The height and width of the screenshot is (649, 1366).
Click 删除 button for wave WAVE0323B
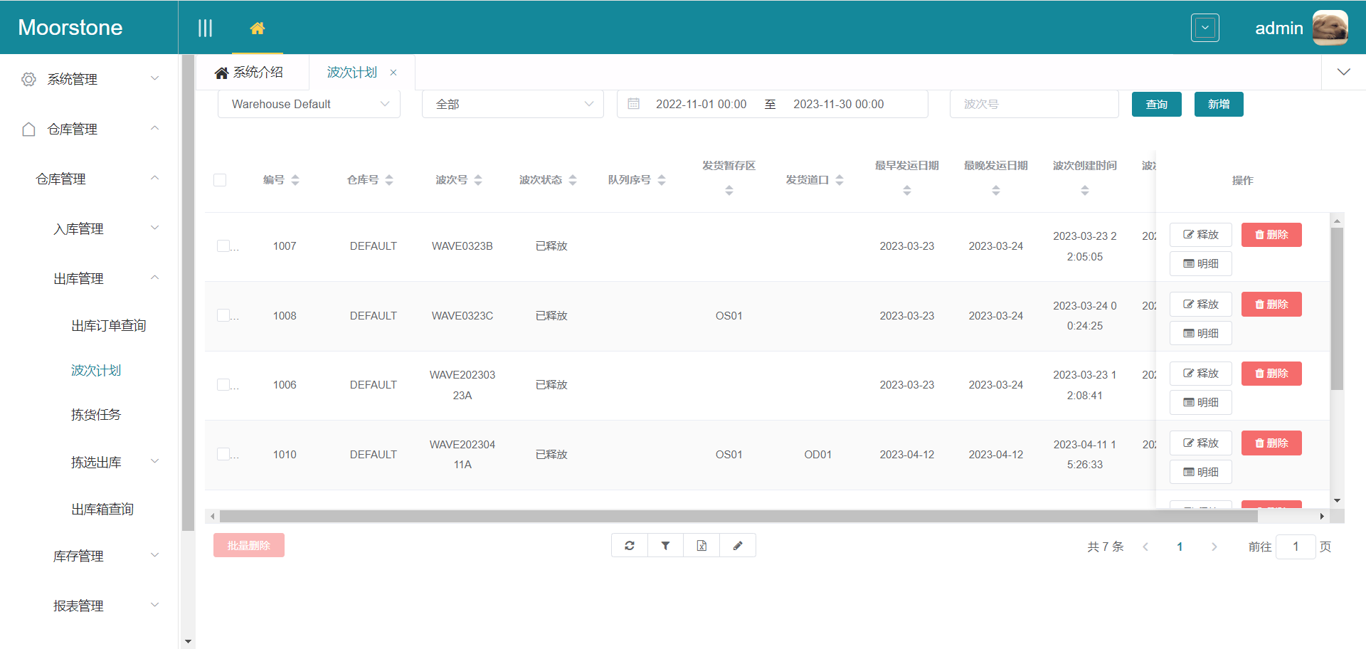[x=1271, y=235]
